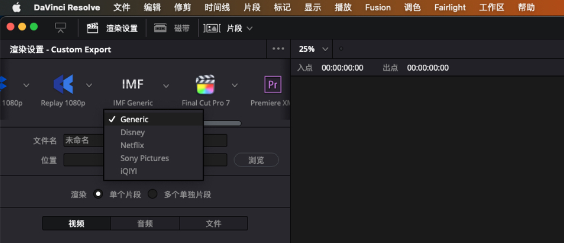Open the Fusion menu

(x=377, y=8)
